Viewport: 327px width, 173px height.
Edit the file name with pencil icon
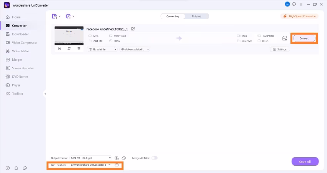click(133, 29)
